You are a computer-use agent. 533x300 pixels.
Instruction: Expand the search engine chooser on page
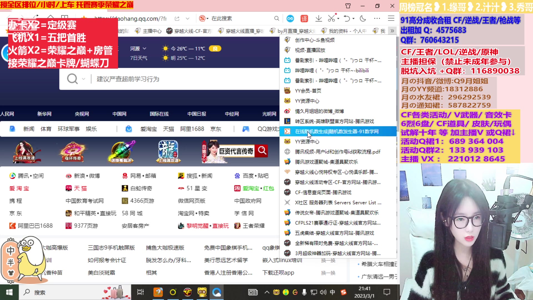pos(83,79)
